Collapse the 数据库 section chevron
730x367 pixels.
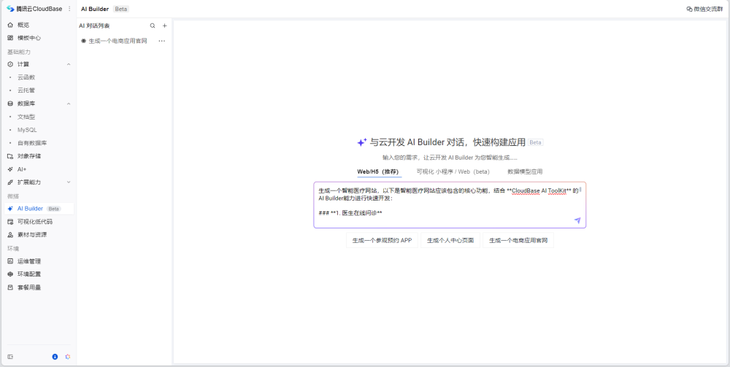69,104
